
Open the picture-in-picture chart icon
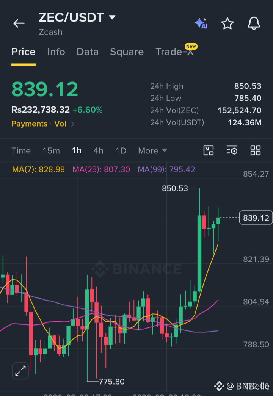209,150
